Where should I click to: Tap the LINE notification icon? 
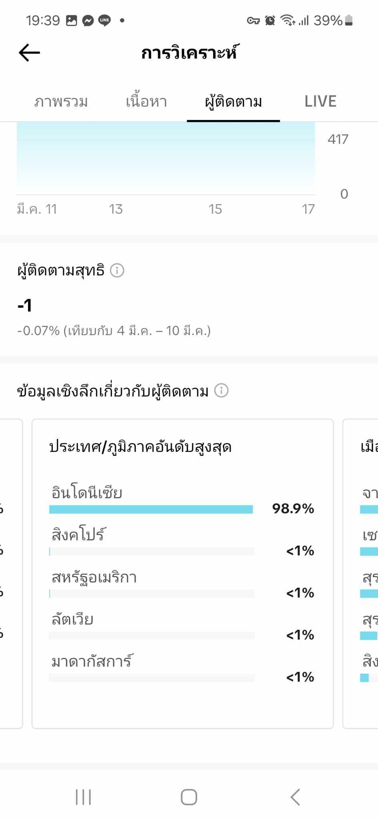tap(104, 20)
